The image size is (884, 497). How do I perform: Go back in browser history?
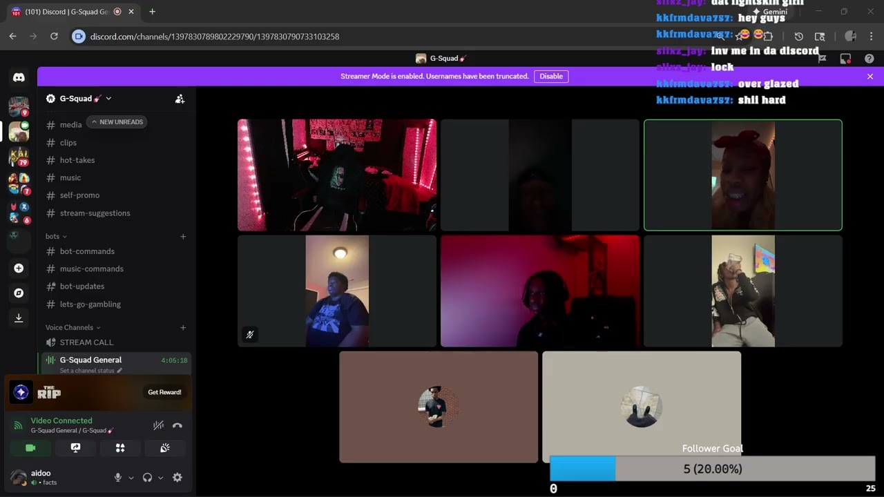tap(12, 37)
